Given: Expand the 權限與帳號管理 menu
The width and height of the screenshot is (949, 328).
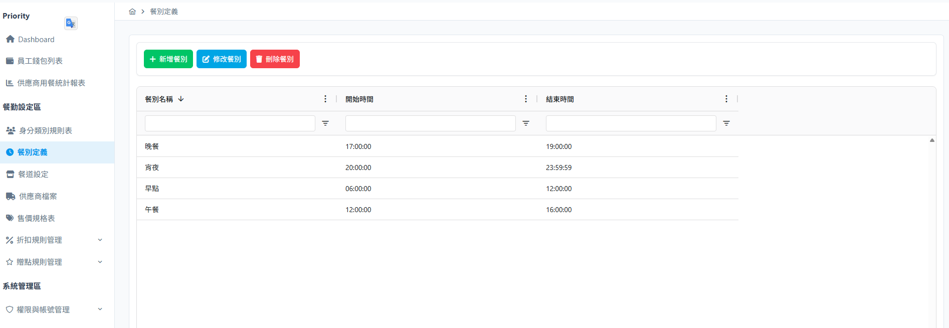Looking at the screenshot, I should pos(100,309).
